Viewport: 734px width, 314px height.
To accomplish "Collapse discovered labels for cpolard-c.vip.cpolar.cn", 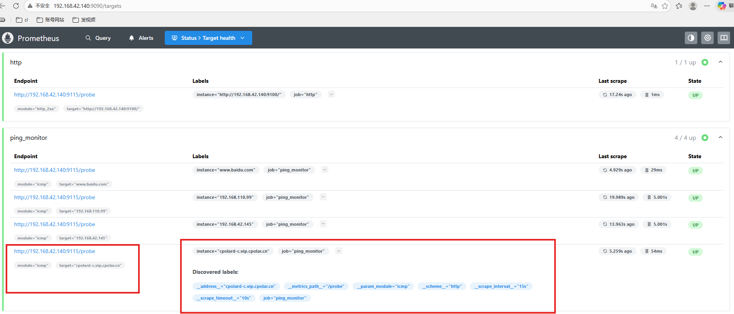I will click(339, 251).
